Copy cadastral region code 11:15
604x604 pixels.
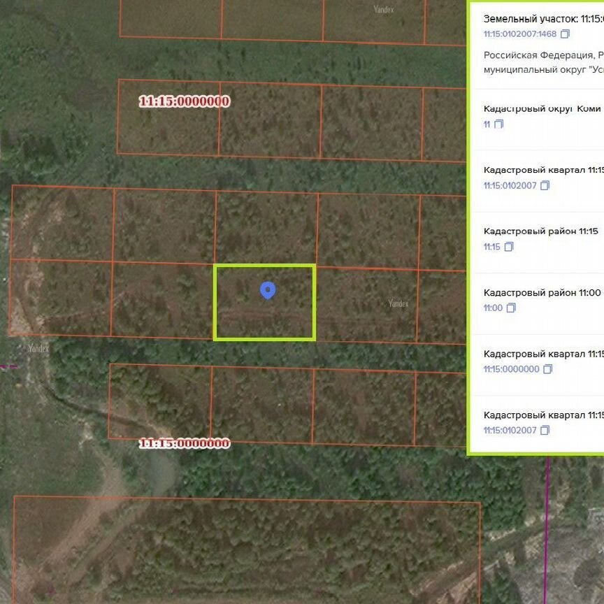tap(509, 247)
